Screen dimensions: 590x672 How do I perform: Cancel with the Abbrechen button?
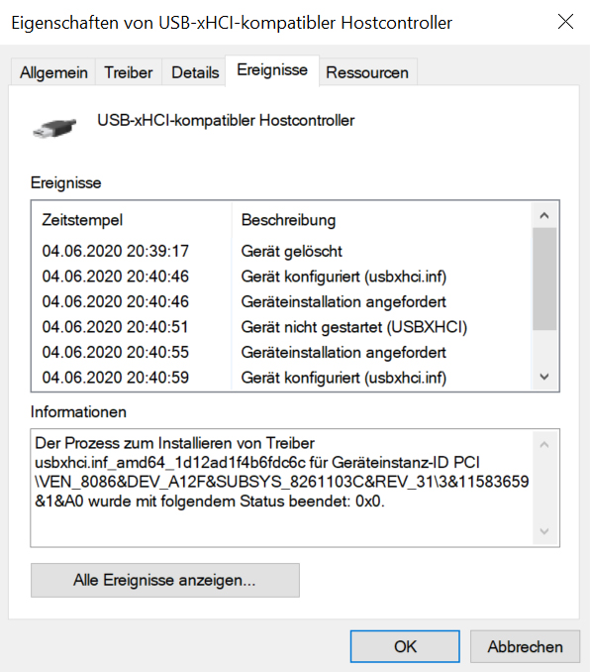[x=526, y=646]
